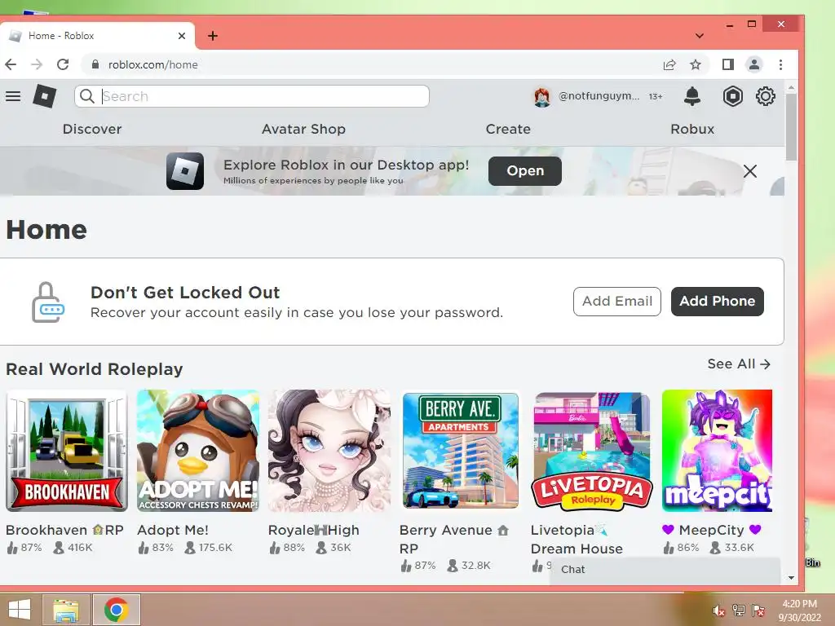
Task: Open the Royale High game thumbnail
Action: [329, 451]
